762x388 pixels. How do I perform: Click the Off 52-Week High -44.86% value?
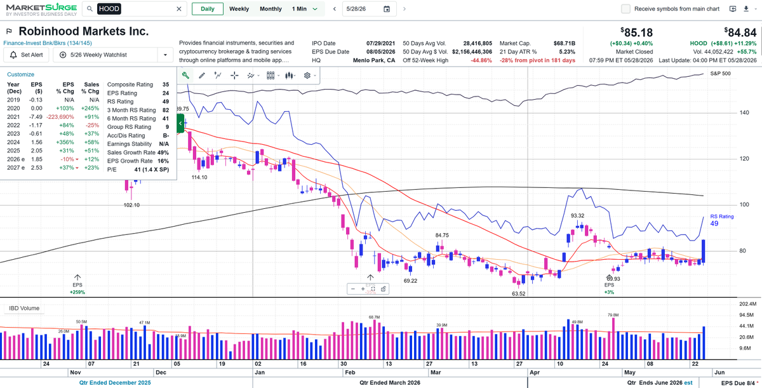coord(481,60)
